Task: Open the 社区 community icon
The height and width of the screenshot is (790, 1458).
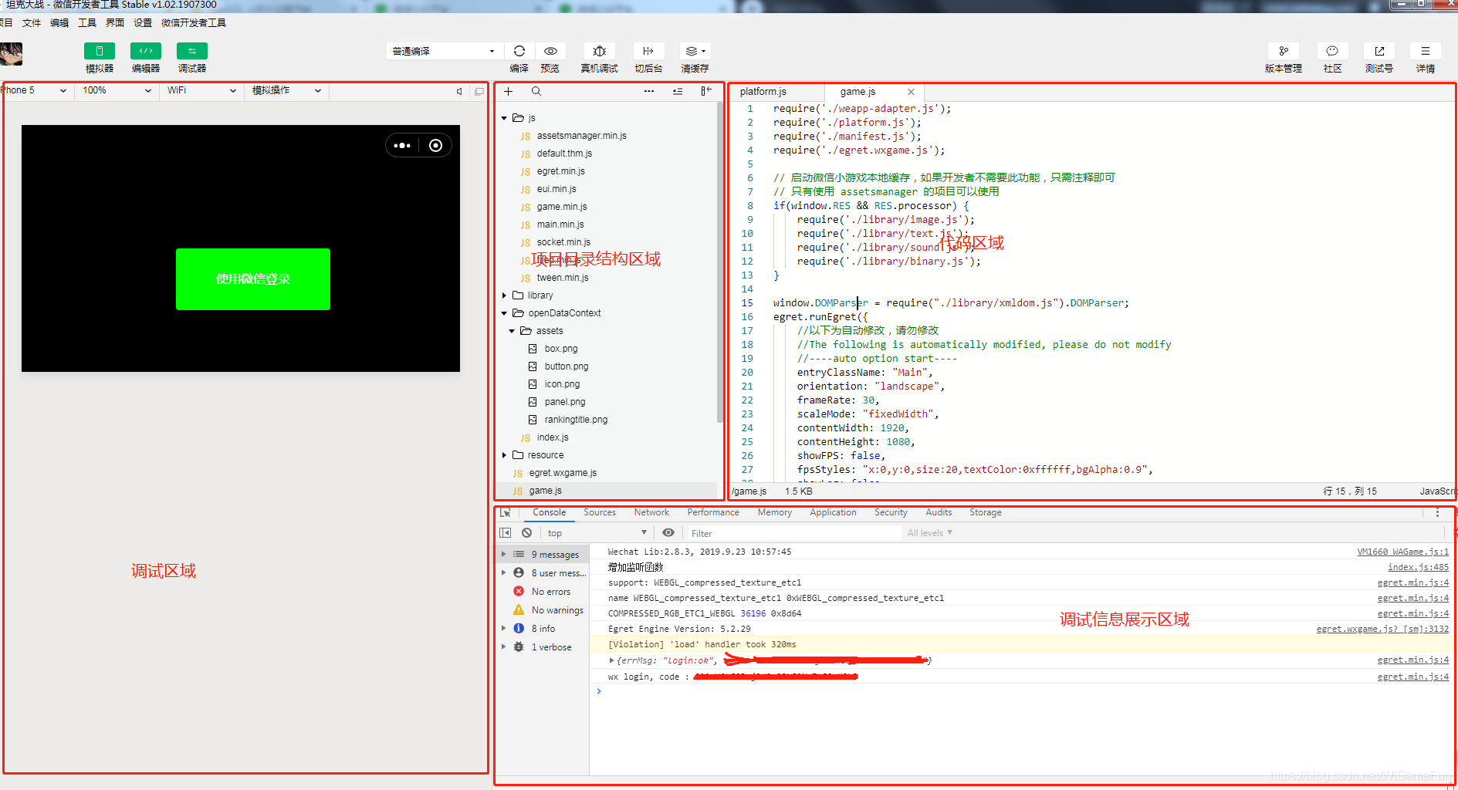Action: coord(1332,51)
